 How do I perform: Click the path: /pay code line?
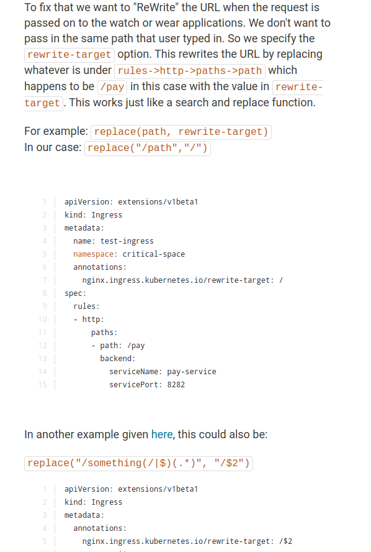point(118,346)
